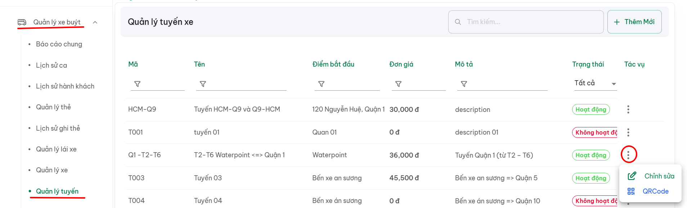Click the Hoạt động status badge of T003

point(591,178)
